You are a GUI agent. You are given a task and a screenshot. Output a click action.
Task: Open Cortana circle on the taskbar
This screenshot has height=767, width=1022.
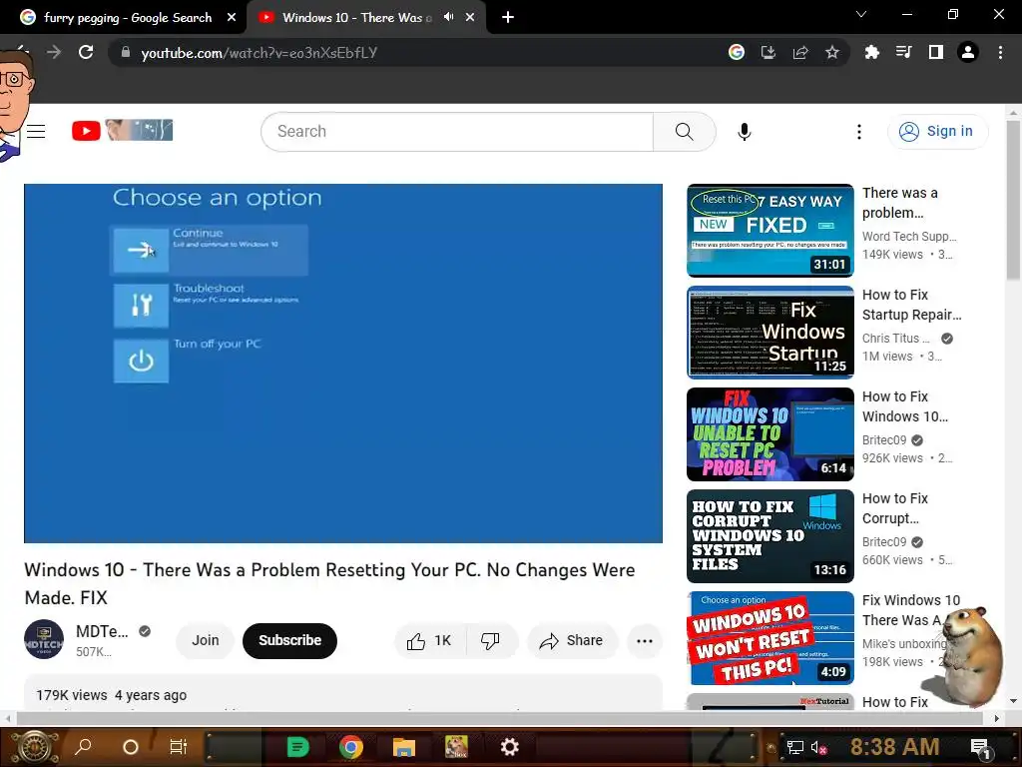coord(131,747)
